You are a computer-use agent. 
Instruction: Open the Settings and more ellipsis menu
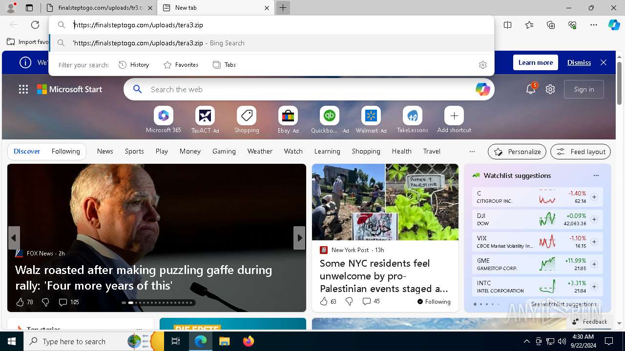(x=594, y=25)
